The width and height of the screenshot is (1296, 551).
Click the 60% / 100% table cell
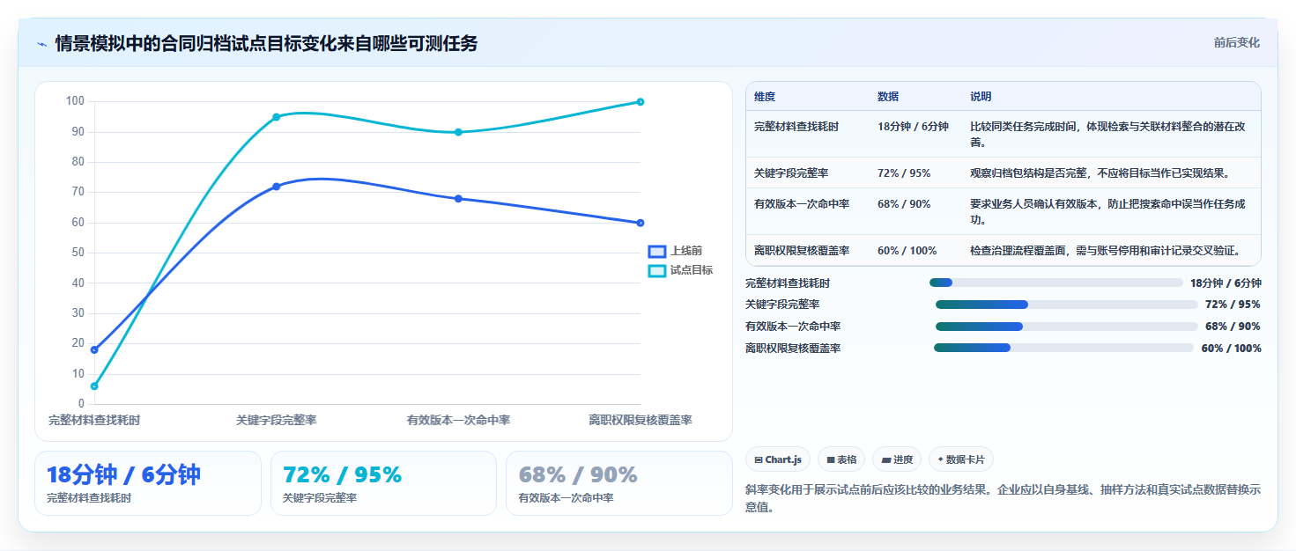tap(907, 251)
